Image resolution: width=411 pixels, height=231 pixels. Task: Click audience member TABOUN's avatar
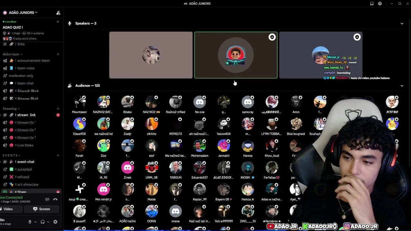[x=176, y=167]
